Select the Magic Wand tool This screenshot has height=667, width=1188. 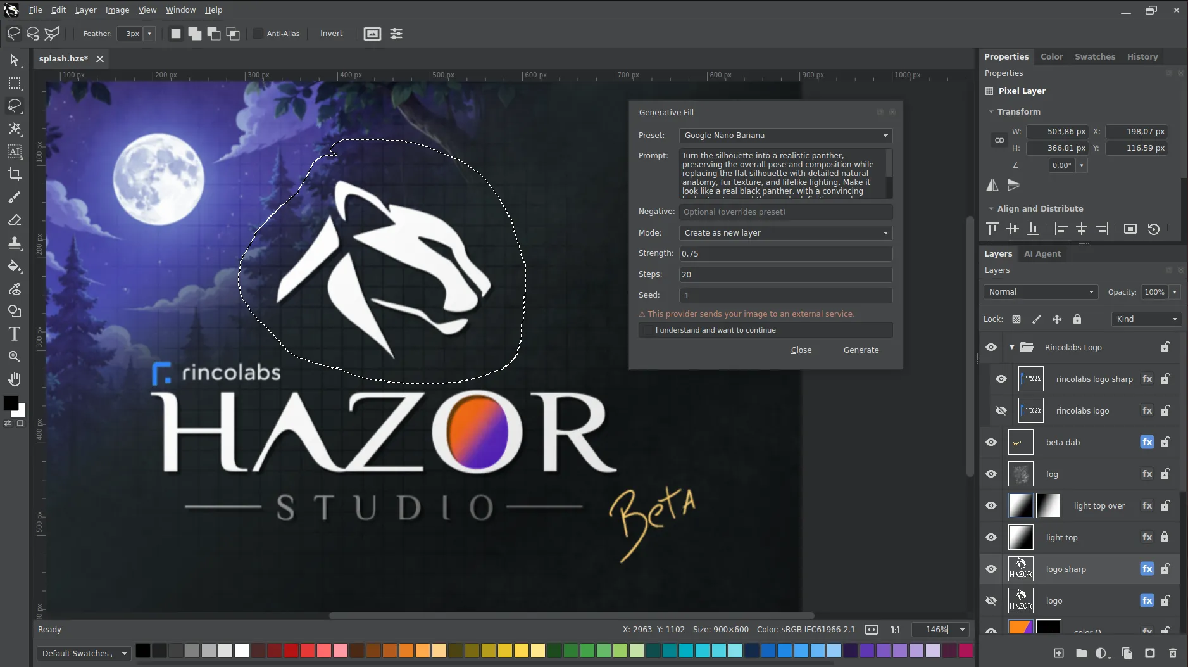click(15, 129)
